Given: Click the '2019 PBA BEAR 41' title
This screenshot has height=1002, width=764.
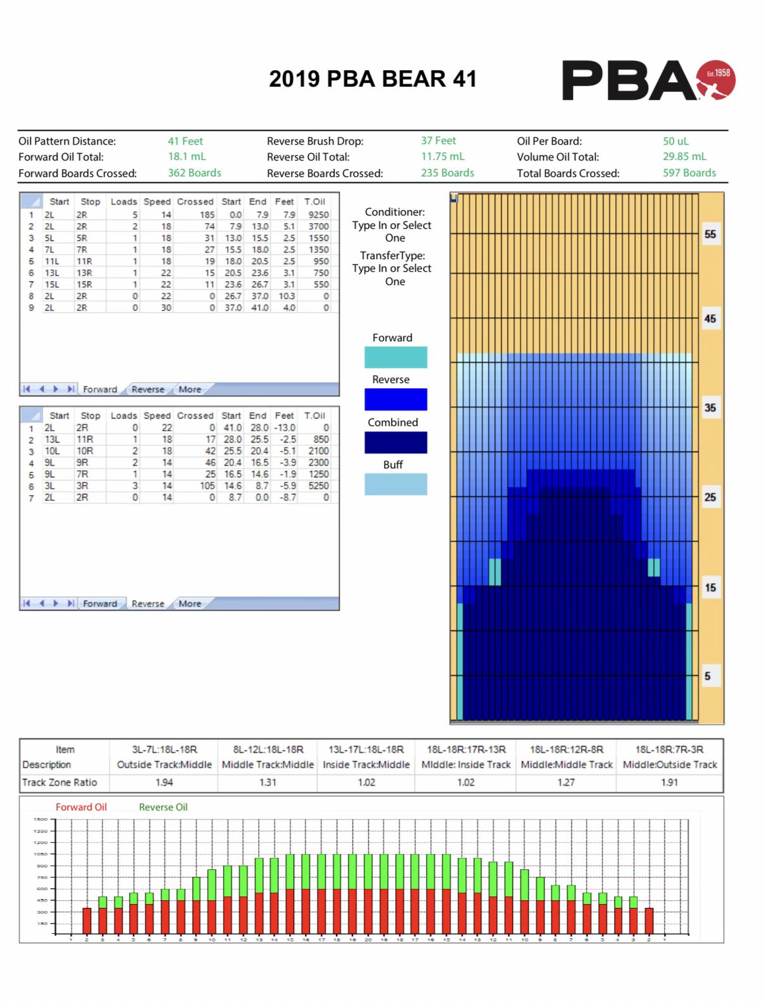Looking at the screenshot, I should [373, 79].
